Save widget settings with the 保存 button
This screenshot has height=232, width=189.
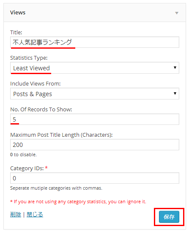click(x=169, y=217)
